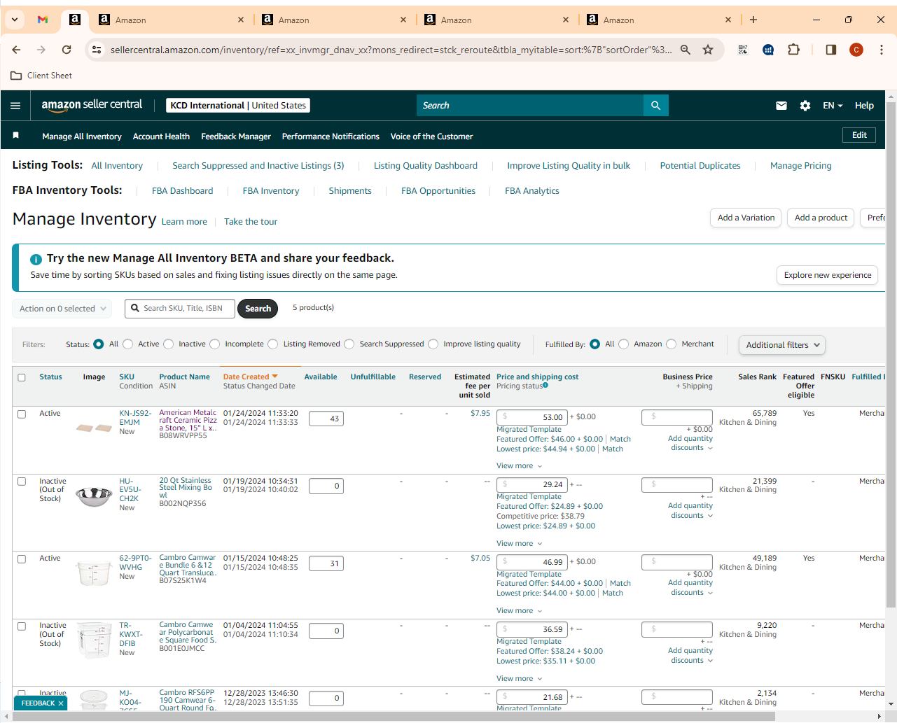This screenshot has height=723, width=897.
Task: Open the messages envelope icon
Action: tap(781, 106)
